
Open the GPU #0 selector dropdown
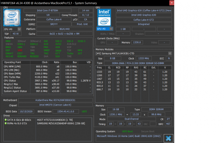pos(111,29)
